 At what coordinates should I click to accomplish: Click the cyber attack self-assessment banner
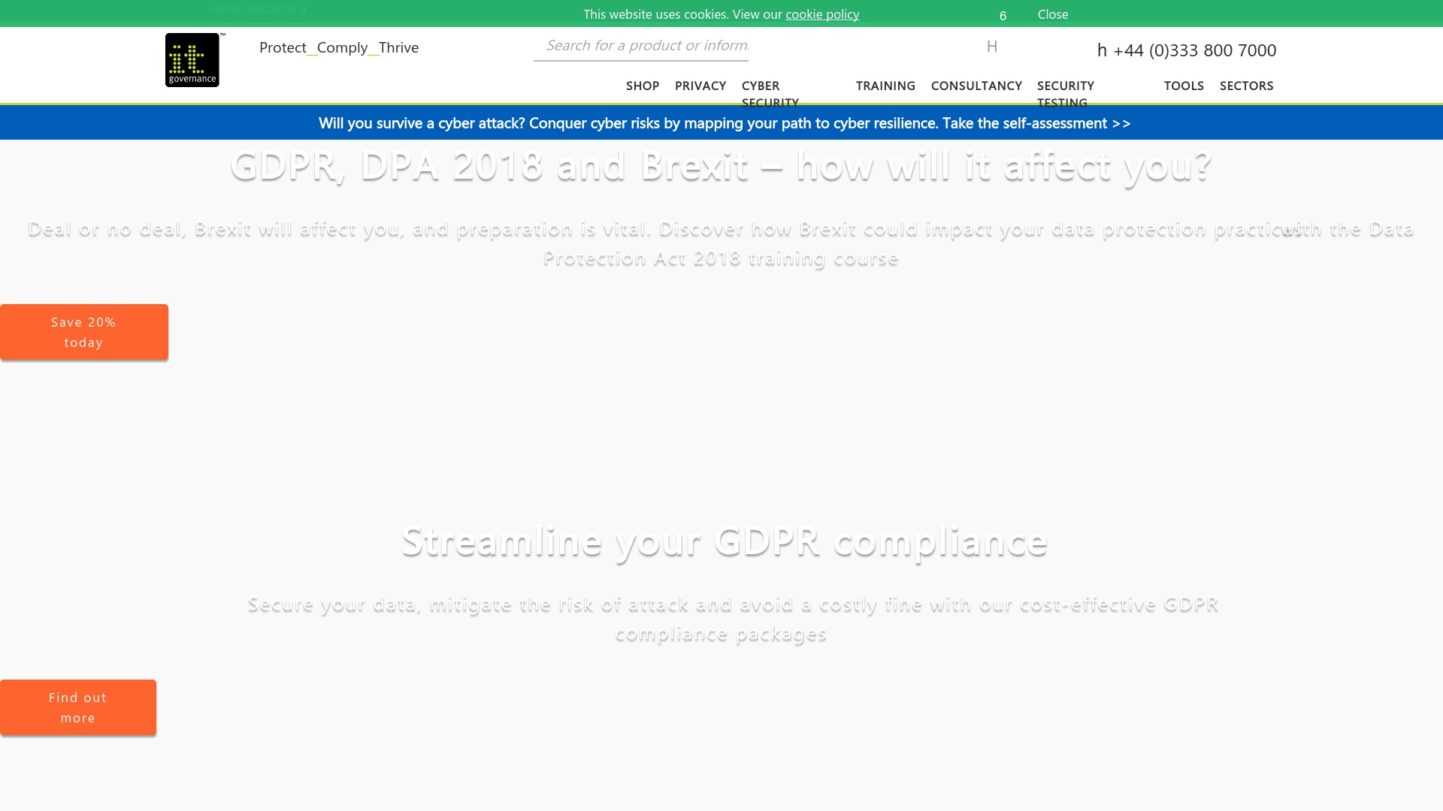pyautogui.click(x=725, y=123)
